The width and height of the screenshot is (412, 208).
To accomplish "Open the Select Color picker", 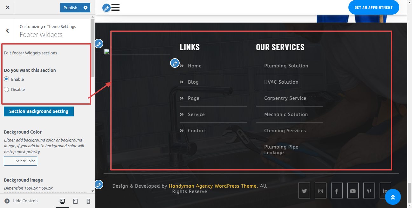I will click(20, 161).
